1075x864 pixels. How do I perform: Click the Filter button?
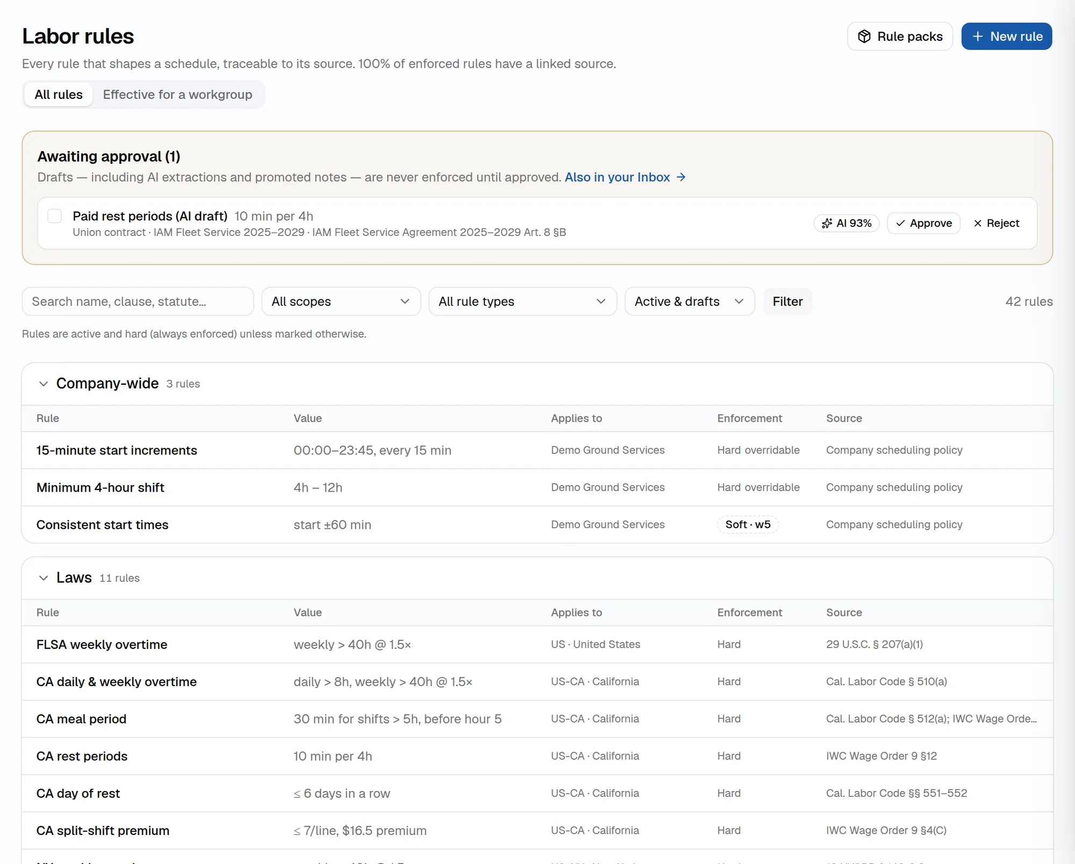click(787, 301)
